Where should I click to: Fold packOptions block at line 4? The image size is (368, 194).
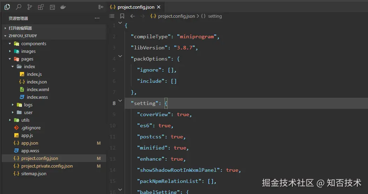[120, 56]
